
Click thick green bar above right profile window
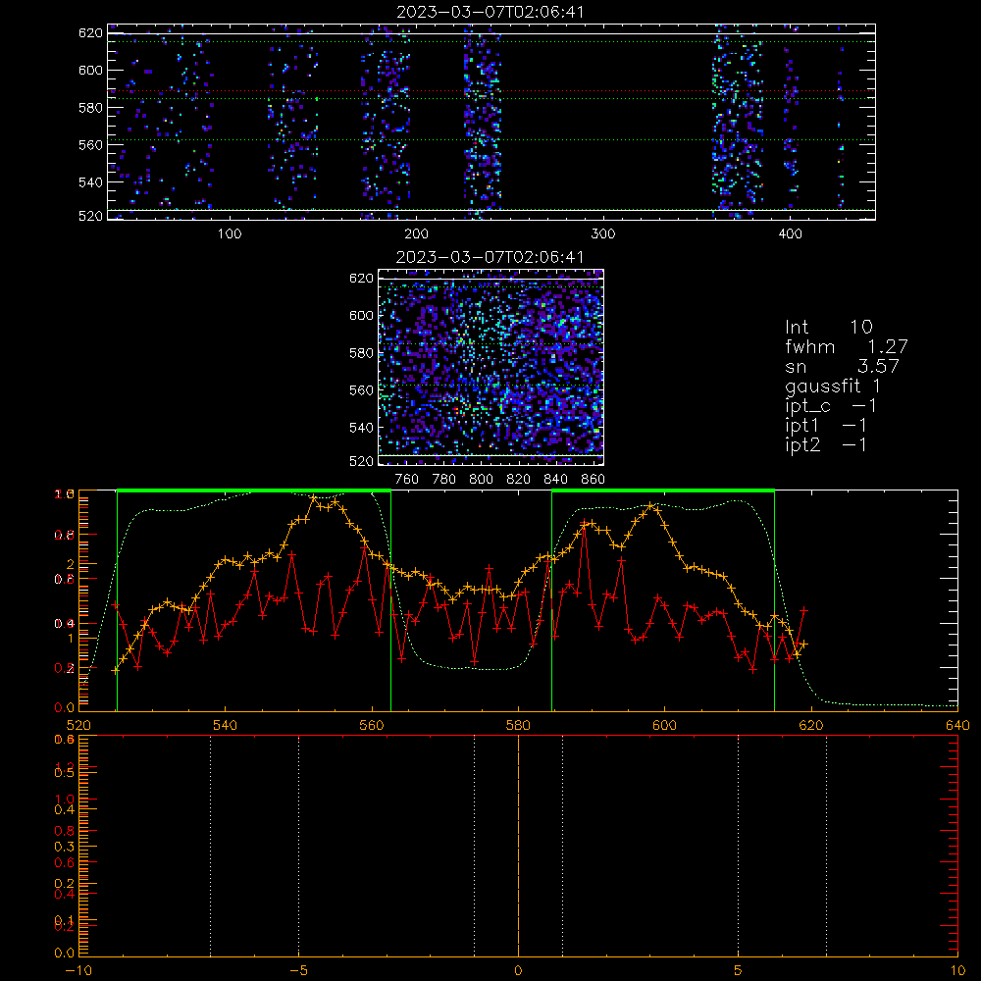click(663, 491)
